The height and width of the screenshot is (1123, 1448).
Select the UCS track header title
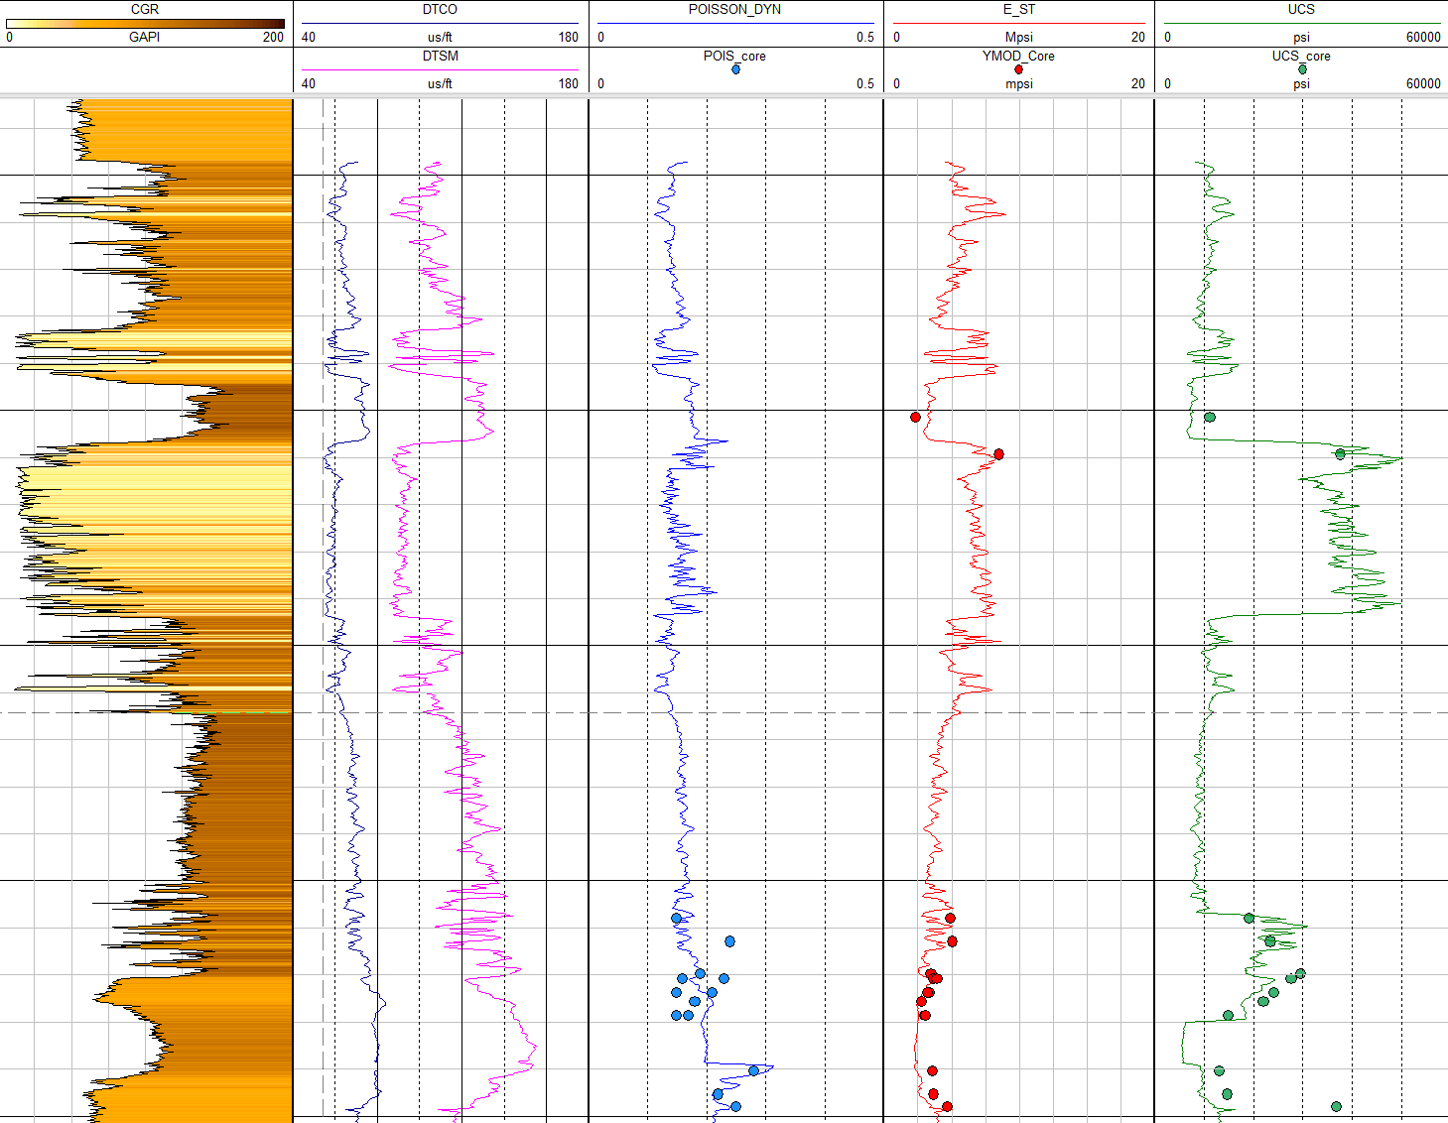click(1301, 9)
